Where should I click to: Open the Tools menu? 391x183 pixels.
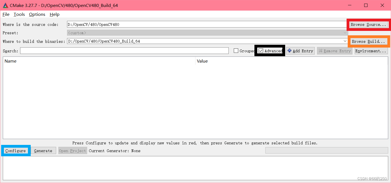(x=19, y=14)
